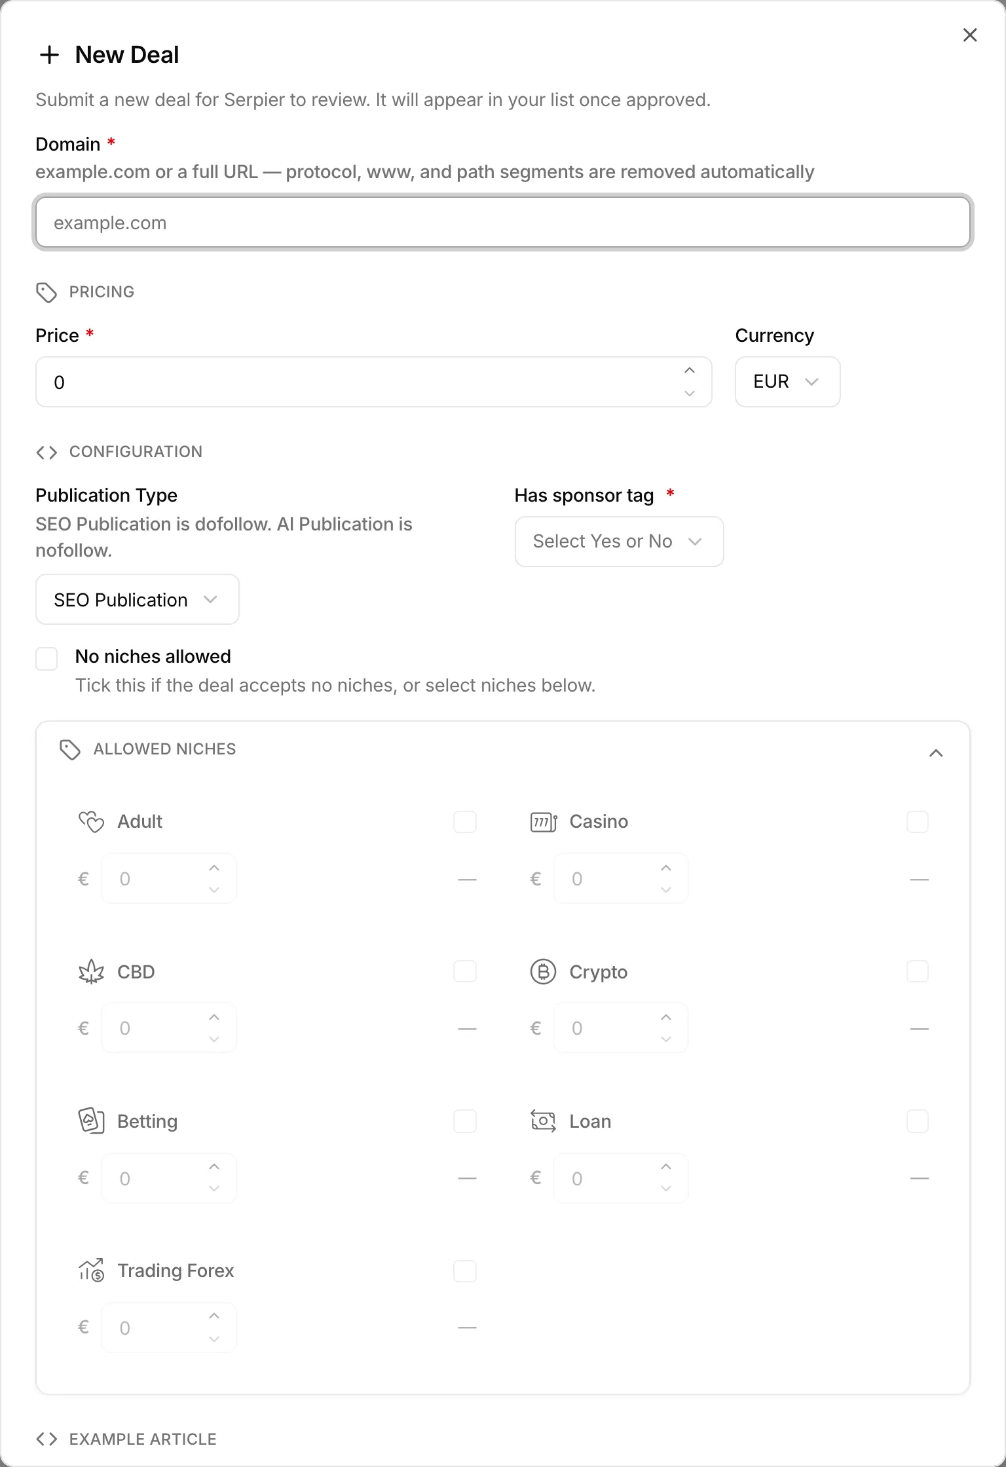Click the Example Article code brackets icon

[47, 1439]
